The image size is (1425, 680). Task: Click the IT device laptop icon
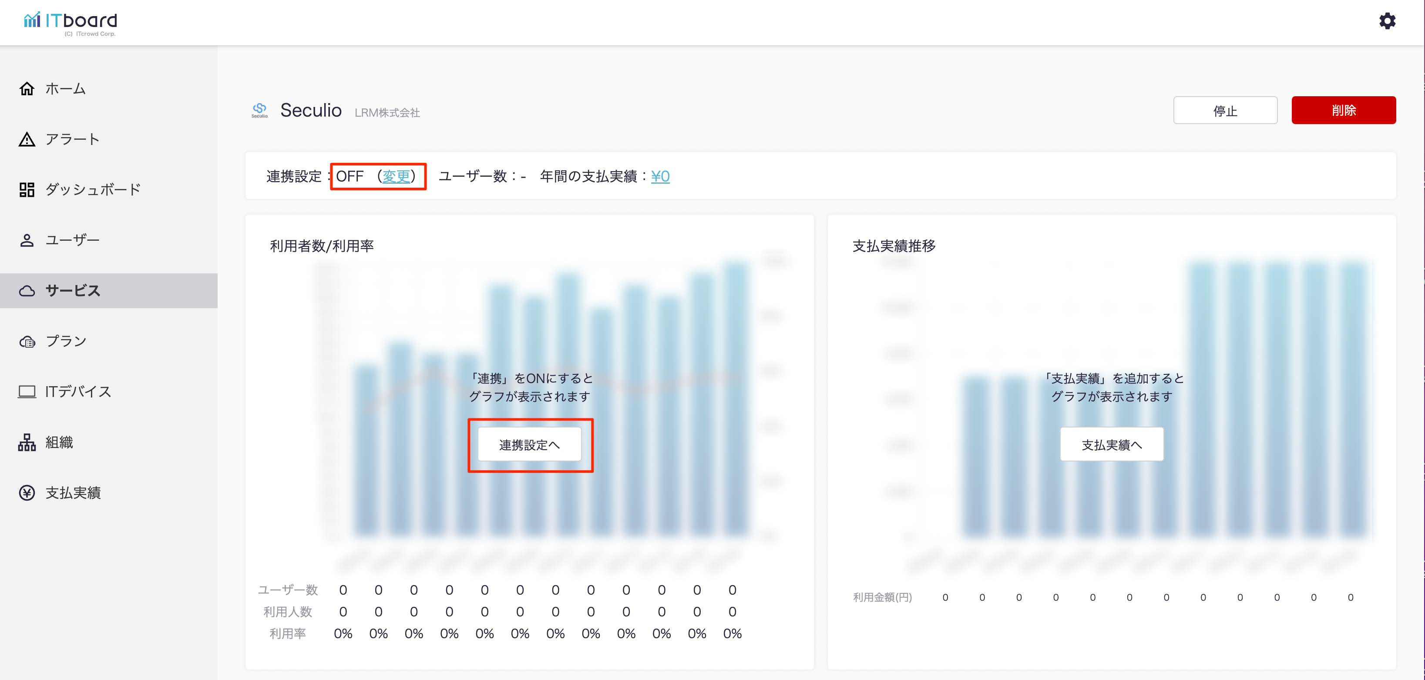coord(27,392)
